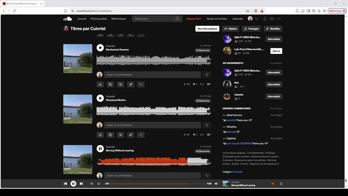
Task: Open Bibliothèque nav item
Action: pos(119,19)
